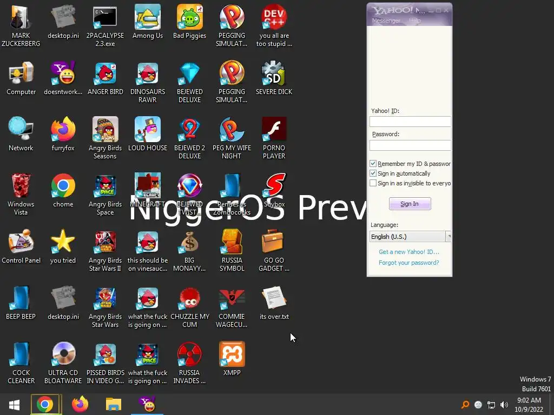Select the you tried star icon

tap(63, 246)
